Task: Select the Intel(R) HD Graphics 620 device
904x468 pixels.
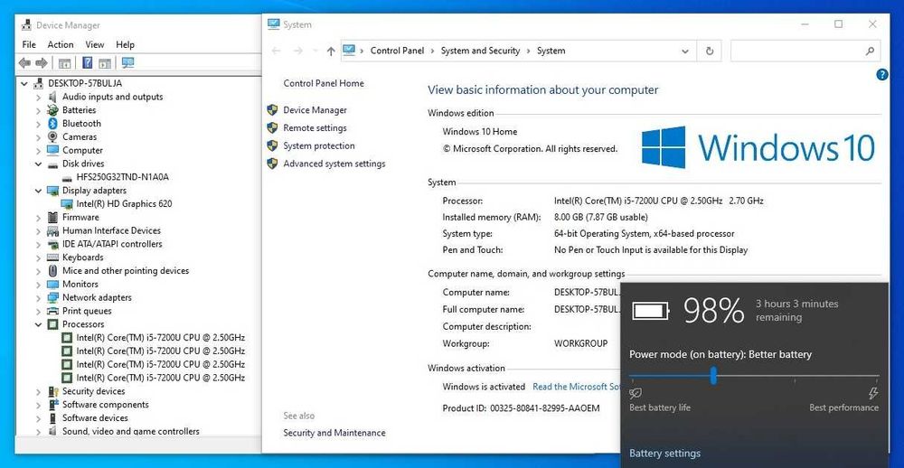Action: [124, 203]
